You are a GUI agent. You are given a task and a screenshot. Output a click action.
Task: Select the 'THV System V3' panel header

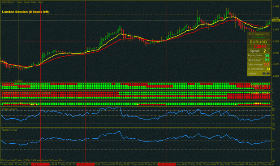259,34
